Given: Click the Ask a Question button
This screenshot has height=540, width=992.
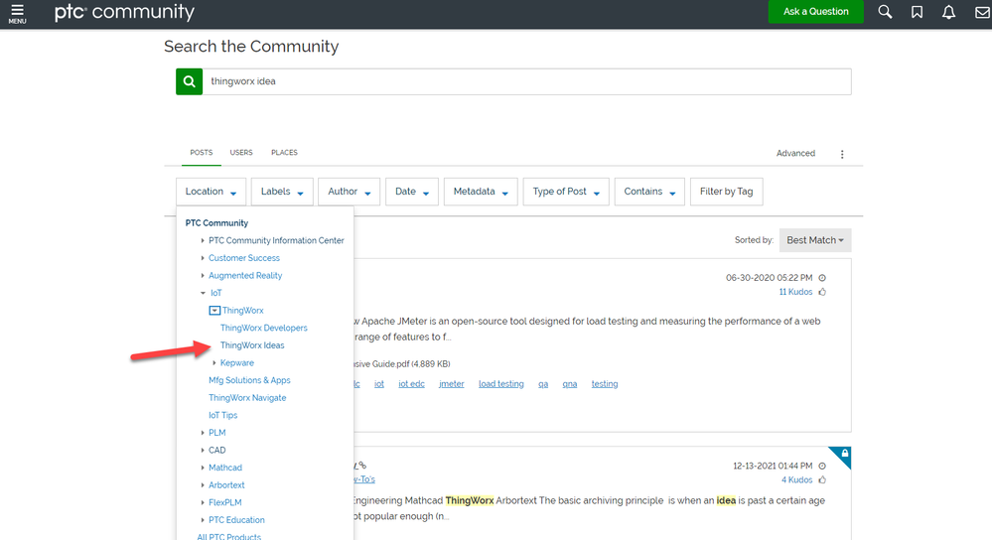Looking at the screenshot, I should (815, 11).
